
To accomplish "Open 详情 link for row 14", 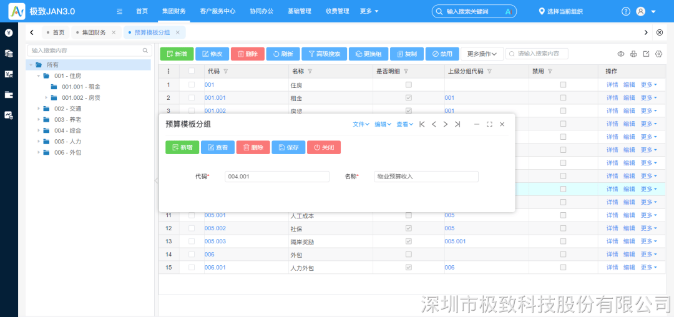I will coord(612,255).
